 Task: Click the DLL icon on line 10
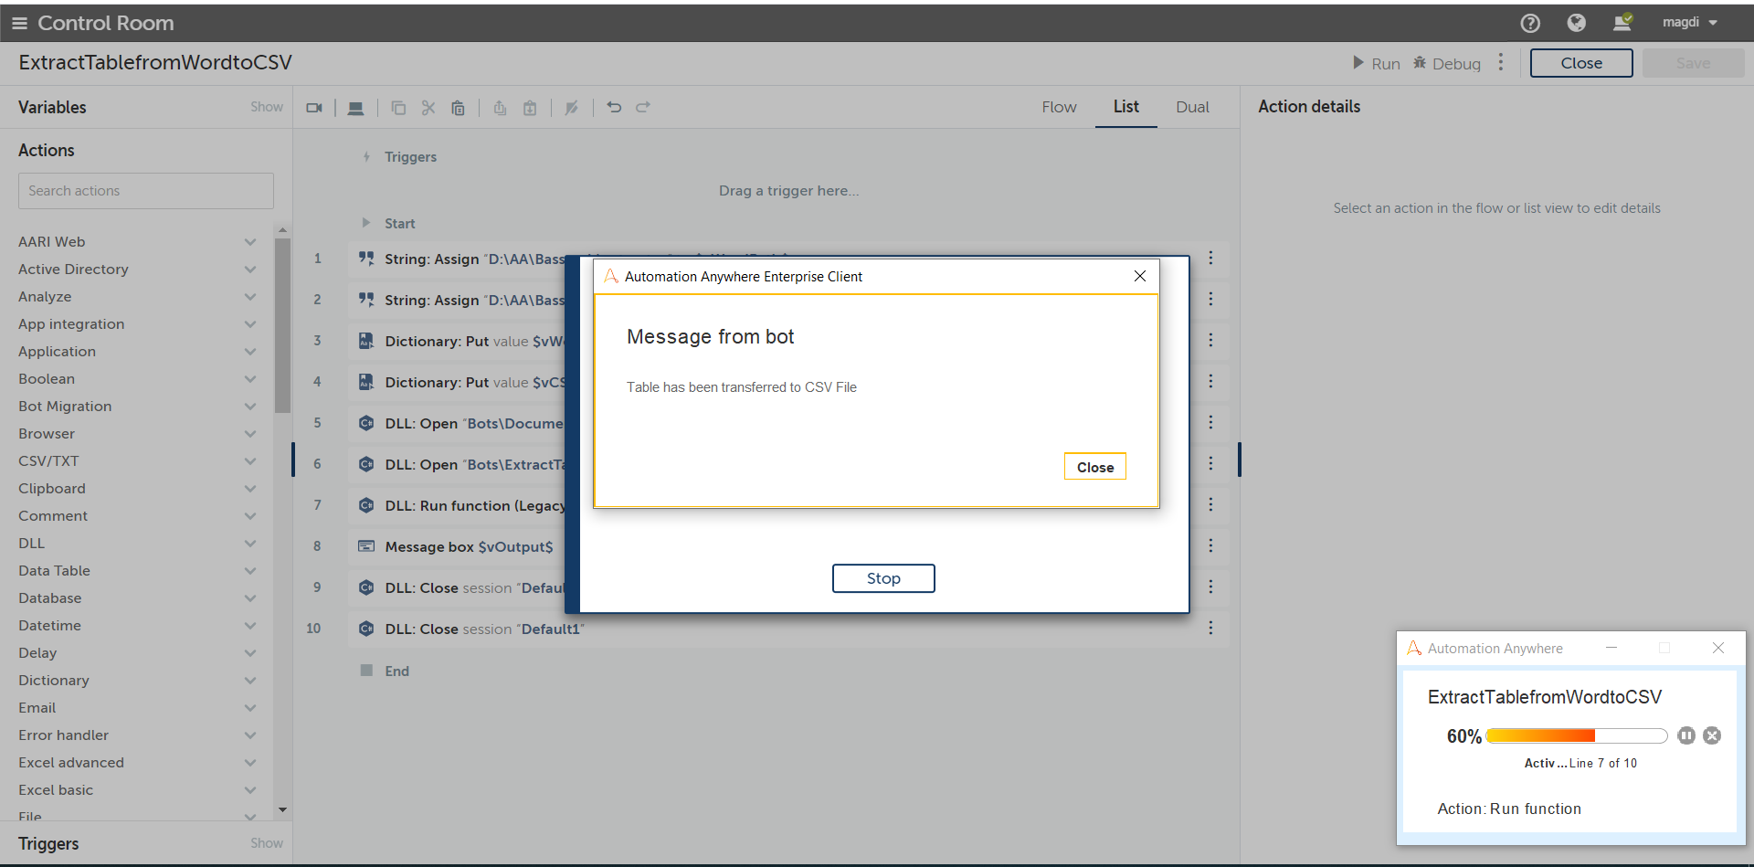(366, 629)
